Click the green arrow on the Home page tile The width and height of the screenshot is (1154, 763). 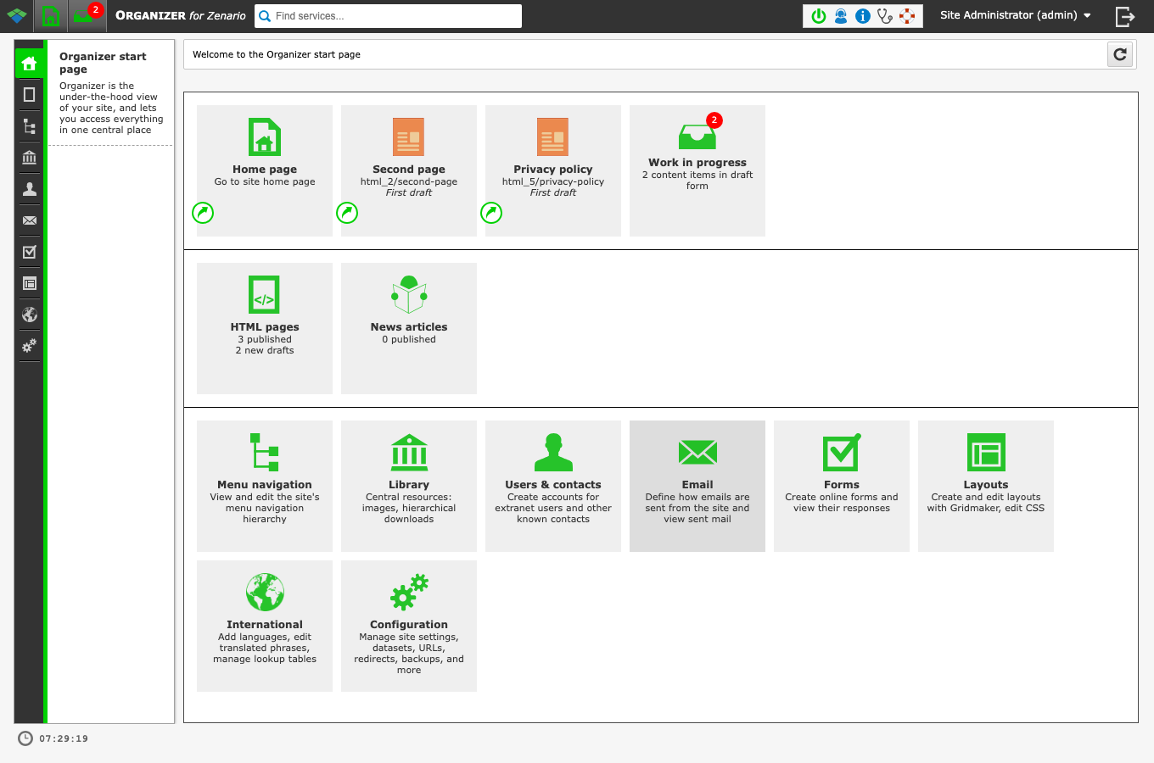click(203, 213)
